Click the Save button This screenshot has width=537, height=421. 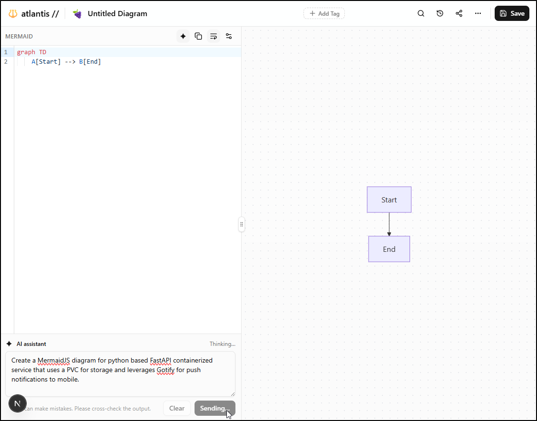(512, 13)
